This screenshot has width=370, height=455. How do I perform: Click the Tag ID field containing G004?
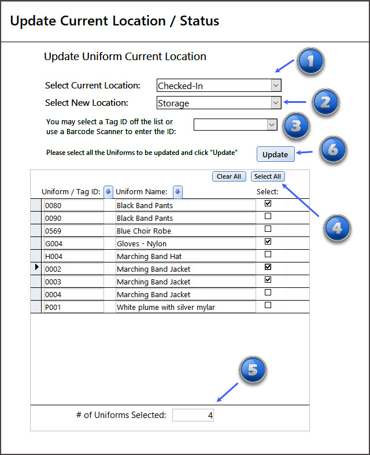tap(73, 243)
